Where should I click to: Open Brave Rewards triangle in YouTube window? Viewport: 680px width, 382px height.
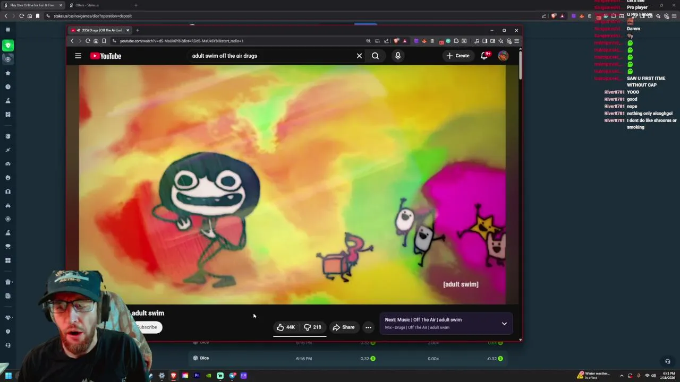click(405, 41)
